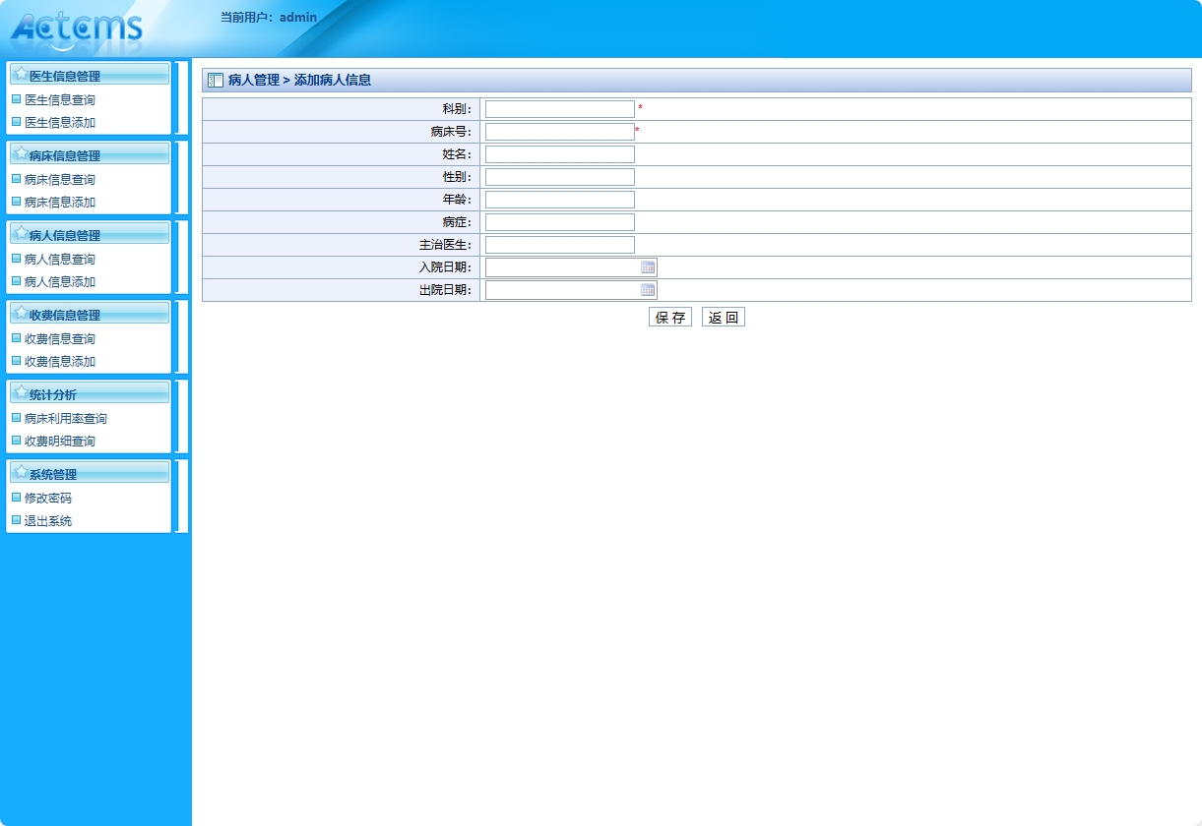The image size is (1202, 826).
Task: Collapse the 医生信息管理 section header
Action: click(x=90, y=74)
